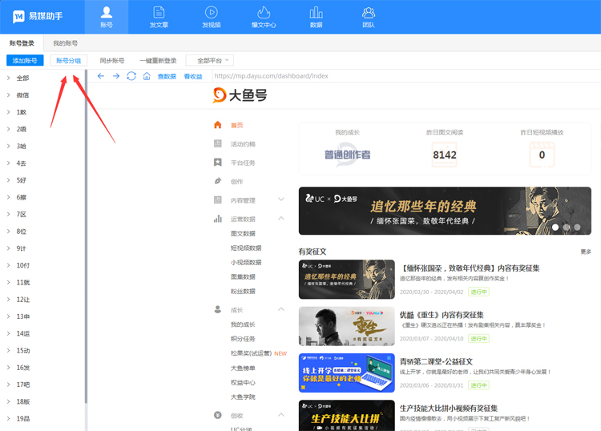Open the 爆文中心 flame icon
Screen dimensions: 601x431
[x=264, y=17]
